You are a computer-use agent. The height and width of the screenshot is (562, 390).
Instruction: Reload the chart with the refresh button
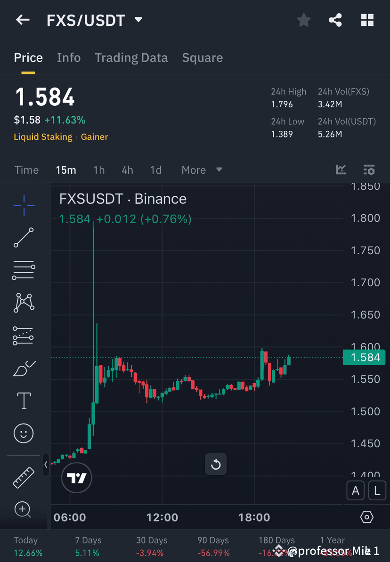(x=216, y=464)
